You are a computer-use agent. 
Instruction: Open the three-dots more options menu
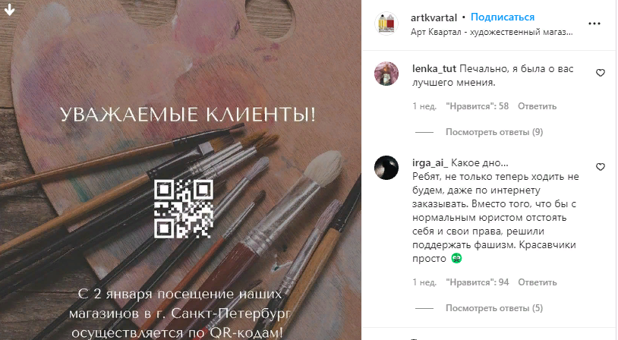click(x=594, y=24)
